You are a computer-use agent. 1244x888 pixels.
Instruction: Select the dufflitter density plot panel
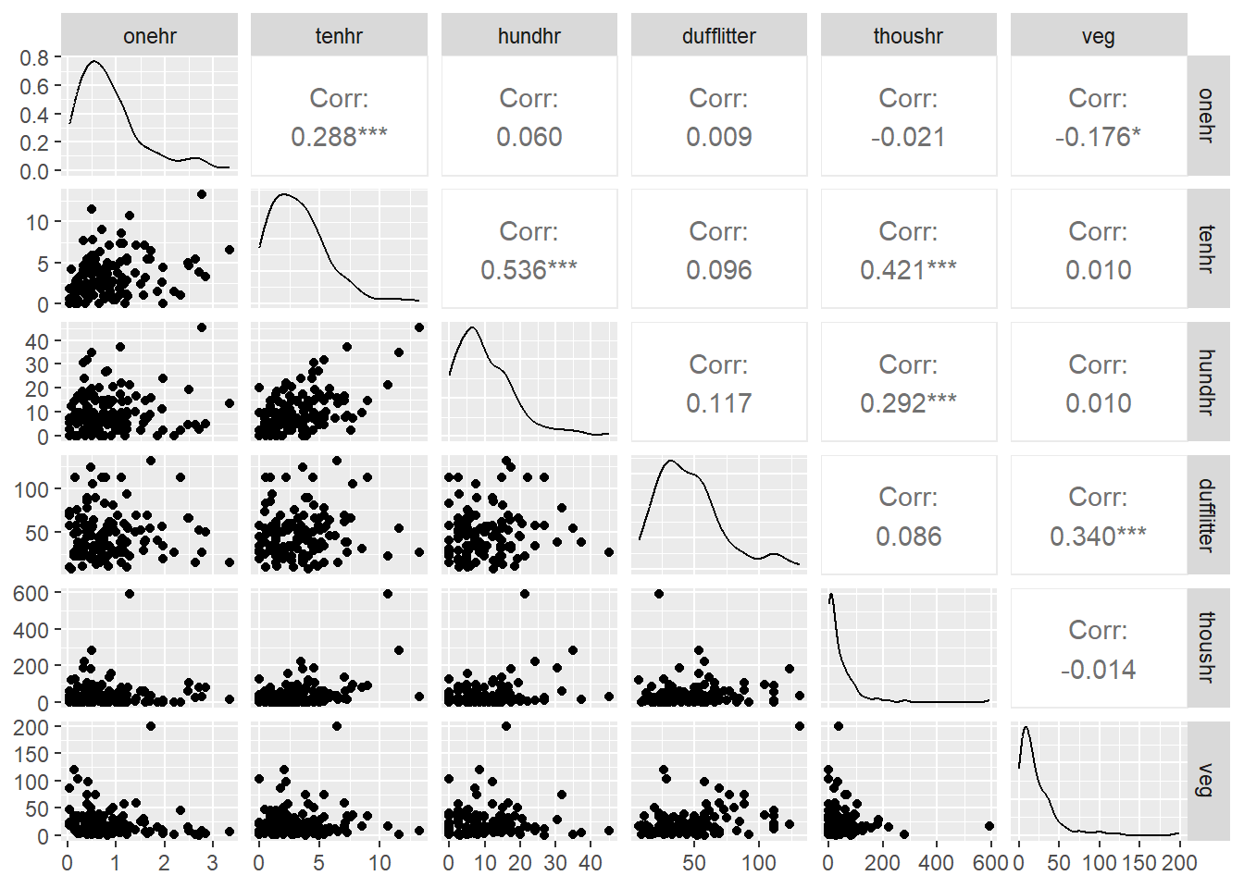click(x=718, y=515)
